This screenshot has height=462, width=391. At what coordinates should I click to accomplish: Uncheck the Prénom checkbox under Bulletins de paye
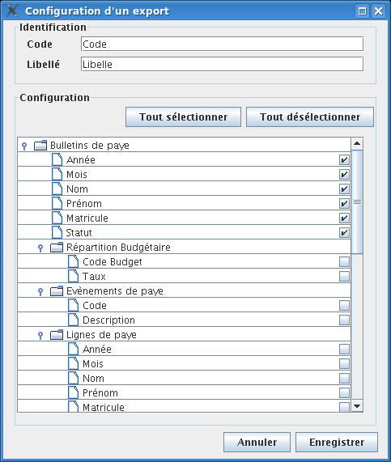344,204
